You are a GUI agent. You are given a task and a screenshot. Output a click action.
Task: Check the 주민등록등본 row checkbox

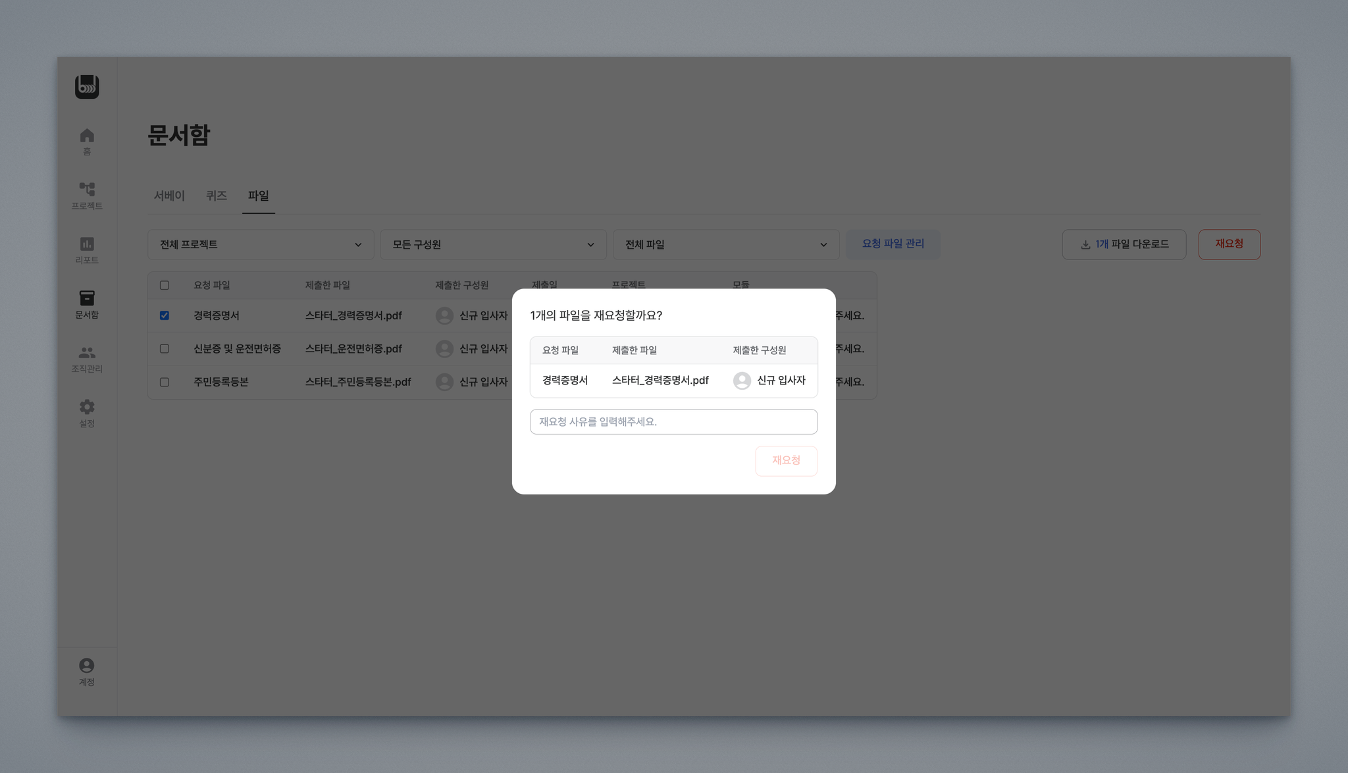tap(165, 382)
